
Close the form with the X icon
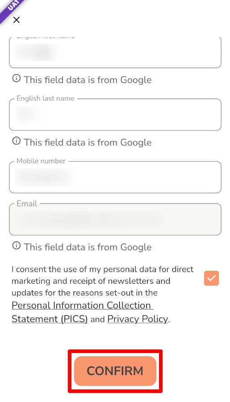click(17, 20)
